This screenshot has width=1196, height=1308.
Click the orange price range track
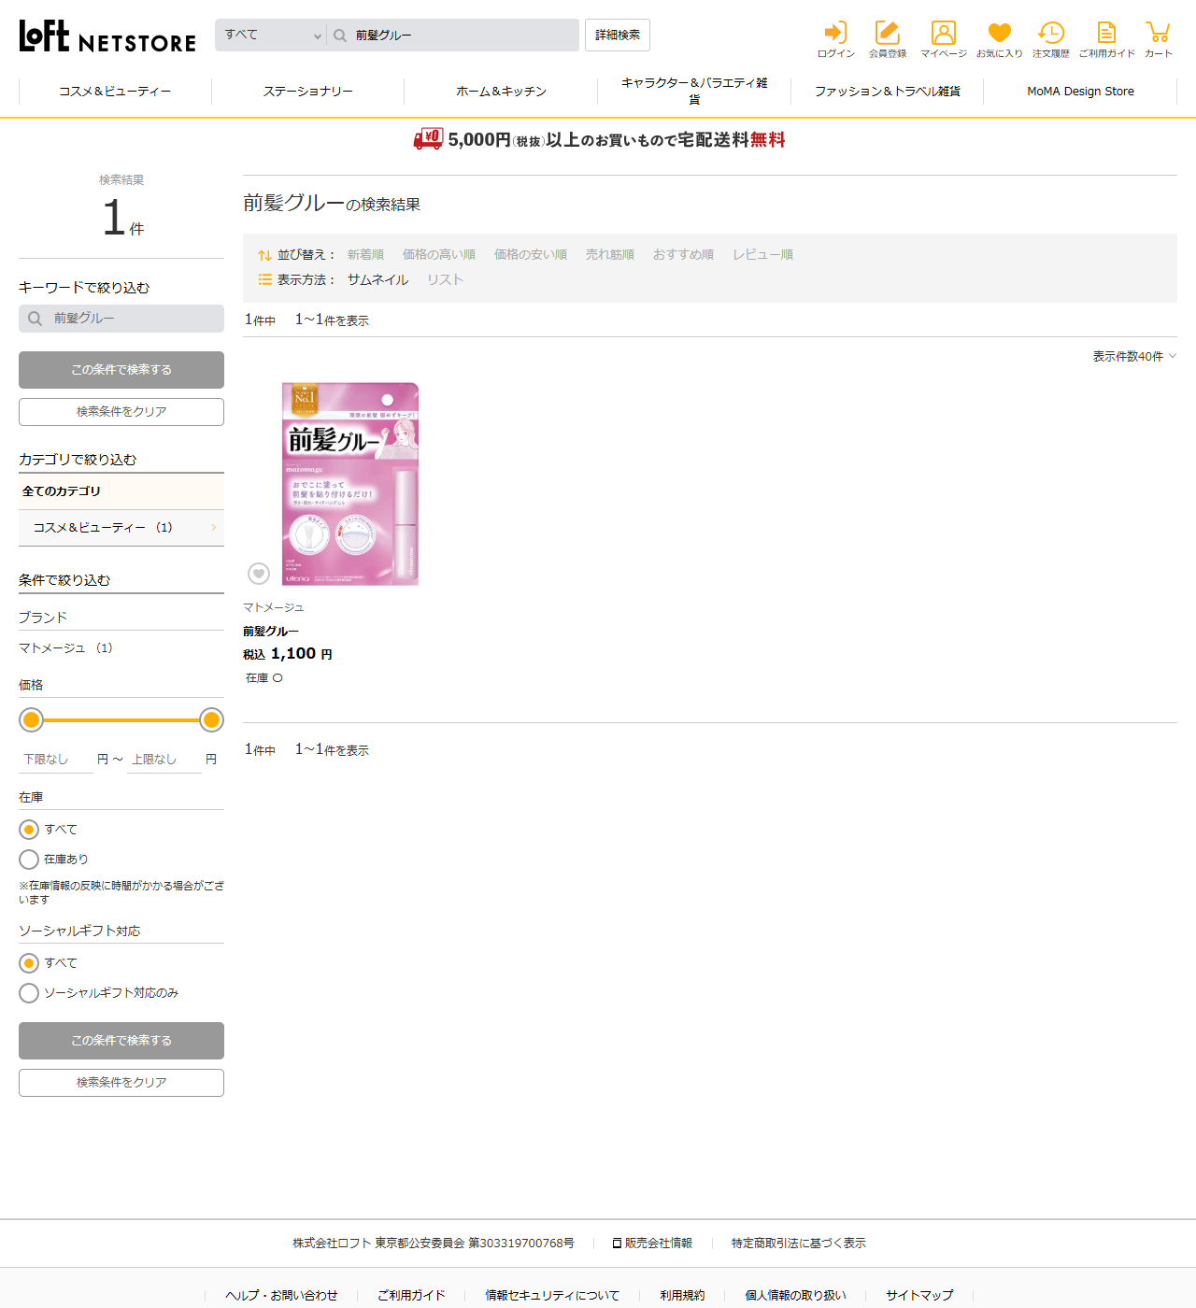(x=121, y=720)
